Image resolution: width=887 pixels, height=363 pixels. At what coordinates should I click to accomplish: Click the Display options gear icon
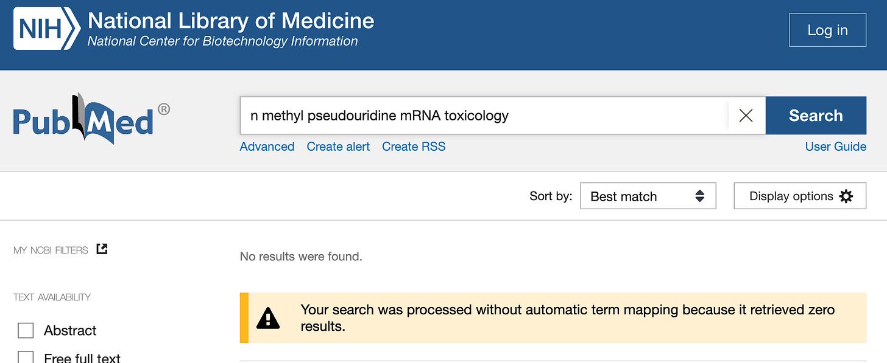point(846,196)
